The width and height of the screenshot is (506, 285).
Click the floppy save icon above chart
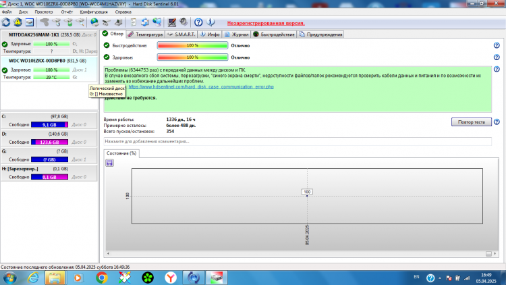coord(109,163)
